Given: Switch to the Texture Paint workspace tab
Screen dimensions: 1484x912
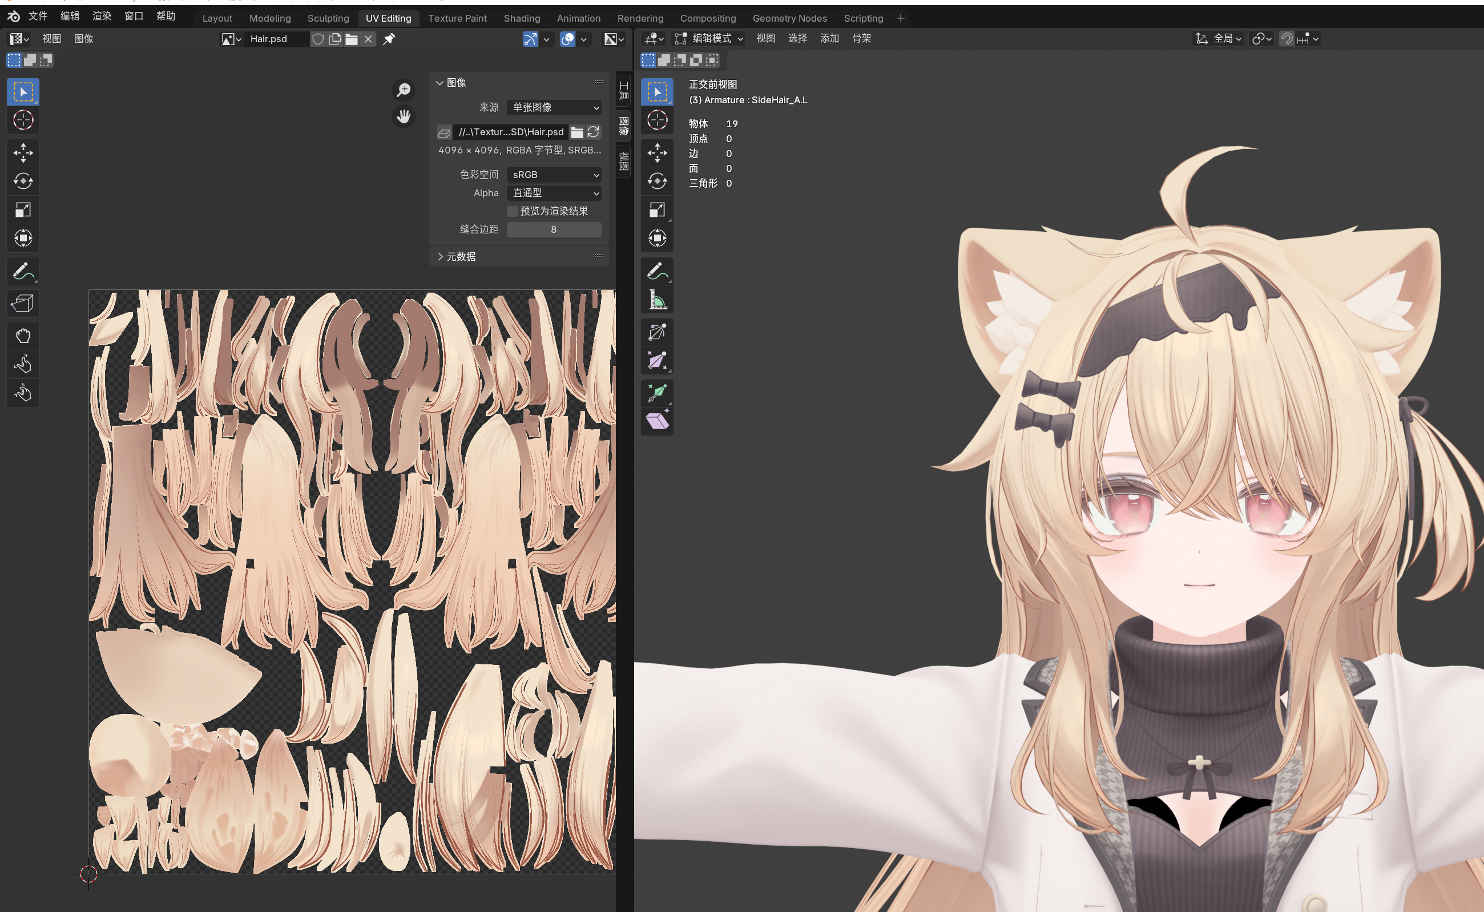Looking at the screenshot, I should [x=457, y=18].
